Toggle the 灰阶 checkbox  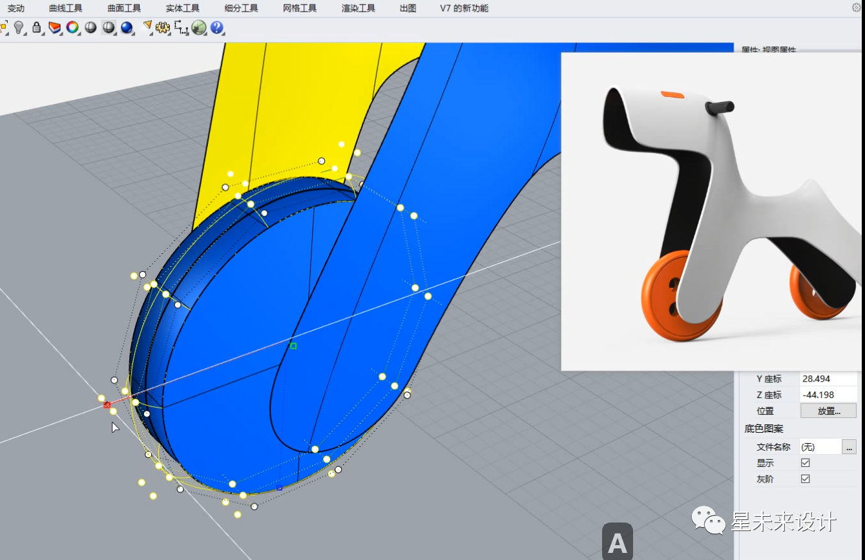(x=805, y=479)
